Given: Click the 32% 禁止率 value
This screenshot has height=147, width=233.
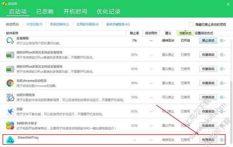Looking at the screenshot, I should point(134,125).
